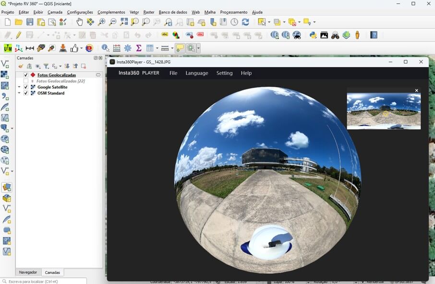Show Statistical Summary with the sigma icon

click(139, 48)
